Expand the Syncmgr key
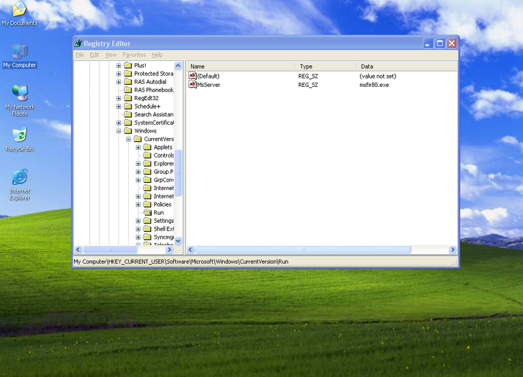This screenshot has height=377, width=523. tap(138, 237)
